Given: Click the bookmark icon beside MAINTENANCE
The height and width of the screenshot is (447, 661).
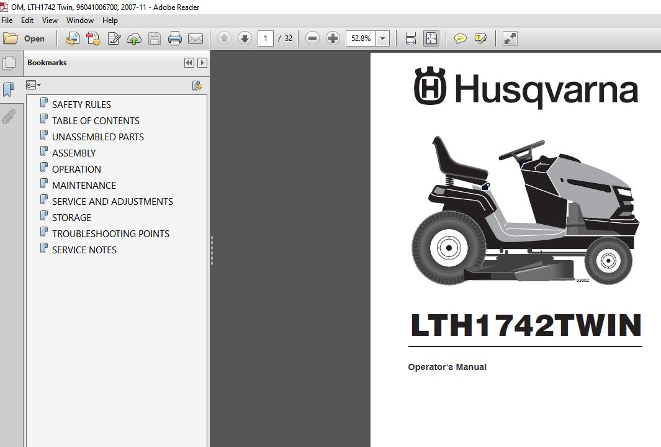Looking at the screenshot, I should click(x=44, y=183).
